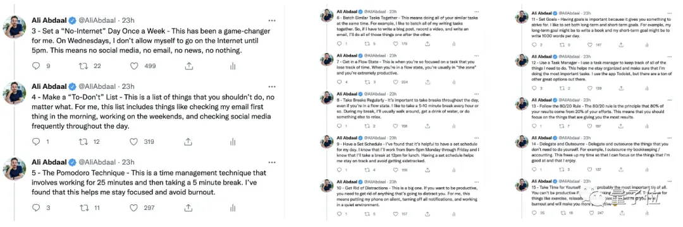View analytics for No-Internet Day tweet
683x227 pixels.
(x=233, y=66)
